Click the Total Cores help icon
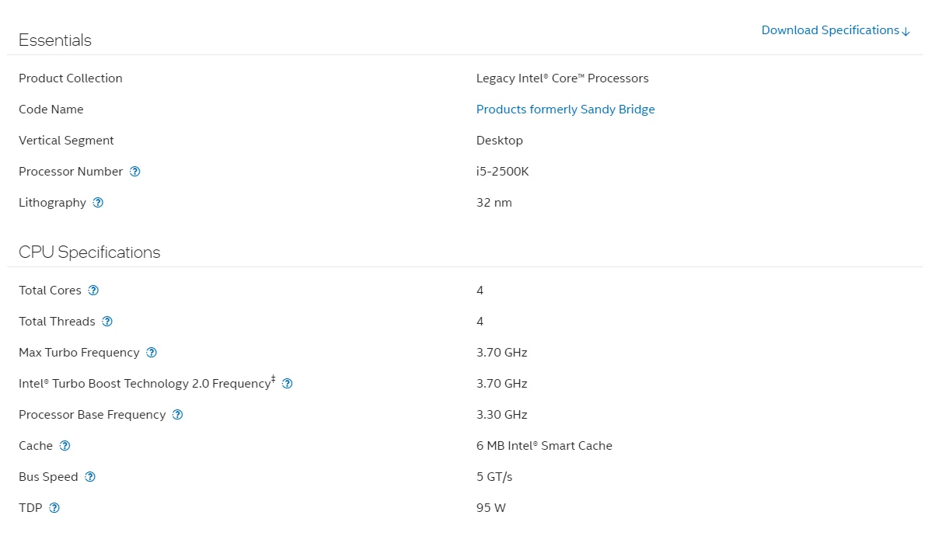Viewport: 949px width, 543px height. point(93,291)
